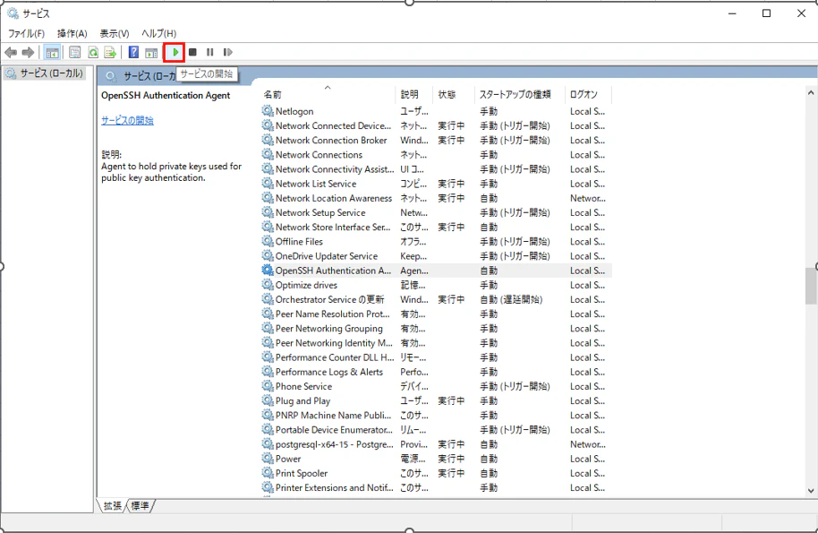Switch to the 標準 tab

coord(140,505)
